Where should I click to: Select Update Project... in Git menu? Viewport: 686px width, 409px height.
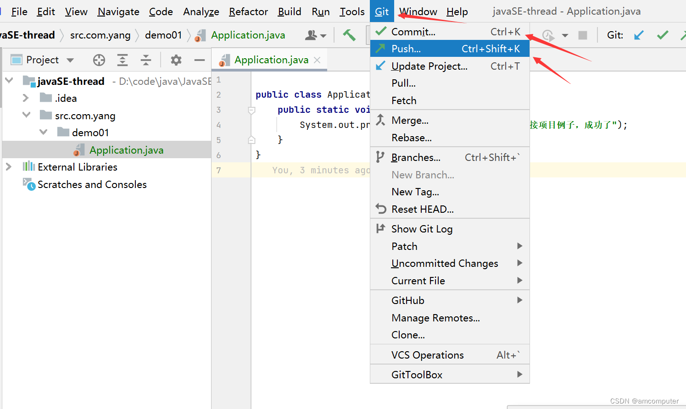point(450,66)
